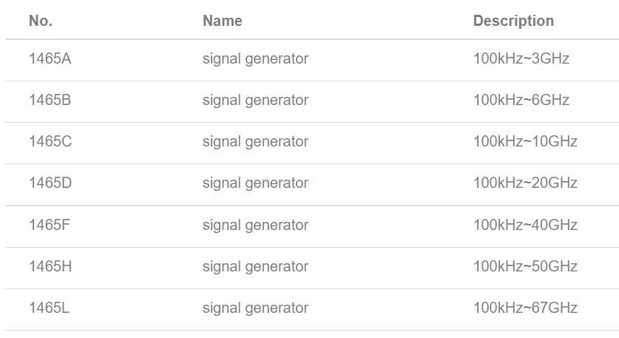Click the 100kHz~3GHz description cell

point(521,58)
